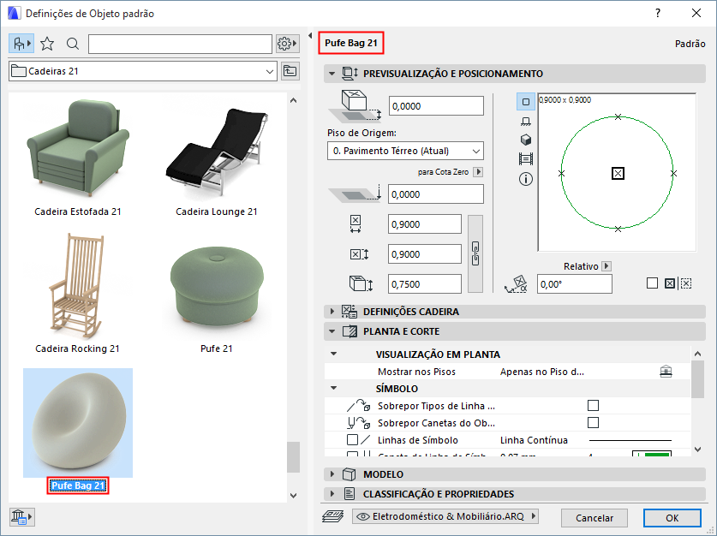Viewport: 717px width, 536px height.
Task: Open the favorites star view
Action: [x=47, y=44]
